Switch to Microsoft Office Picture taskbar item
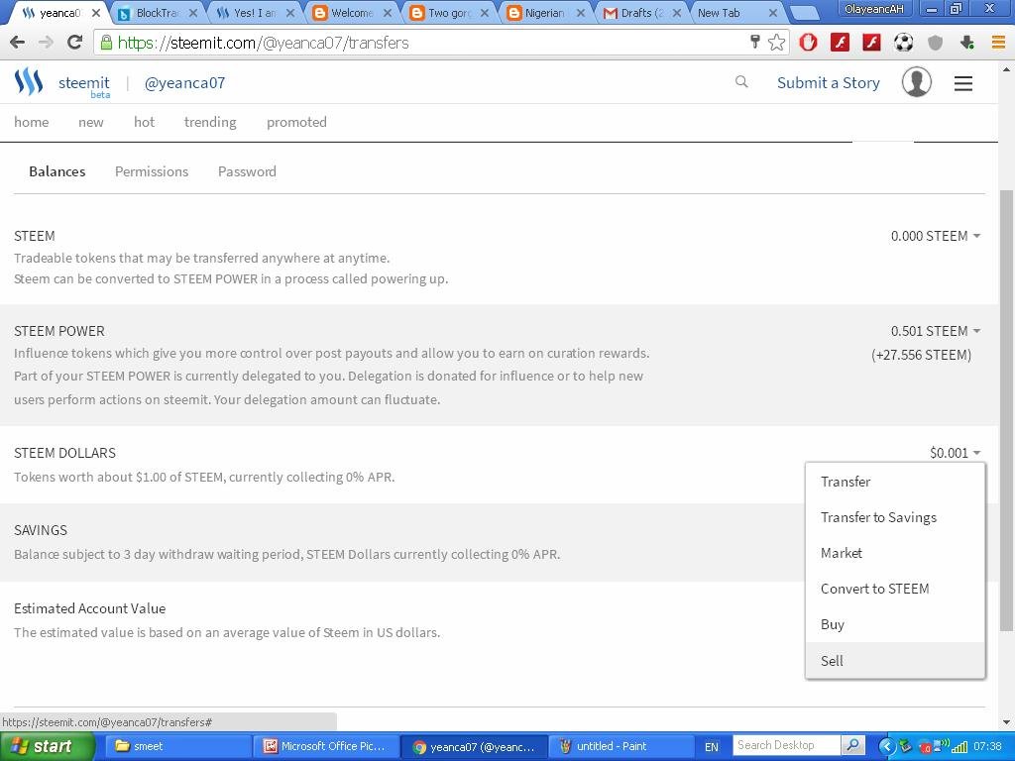The height and width of the screenshot is (761, 1015). click(x=324, y=746)
